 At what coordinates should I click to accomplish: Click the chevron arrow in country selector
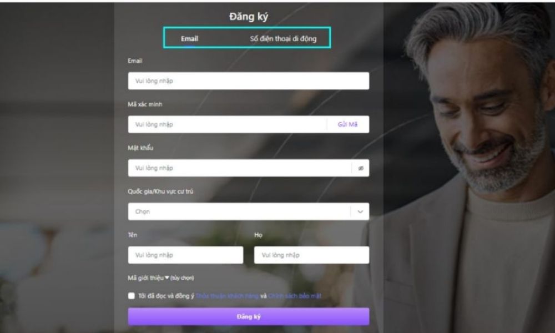(360, 211)
